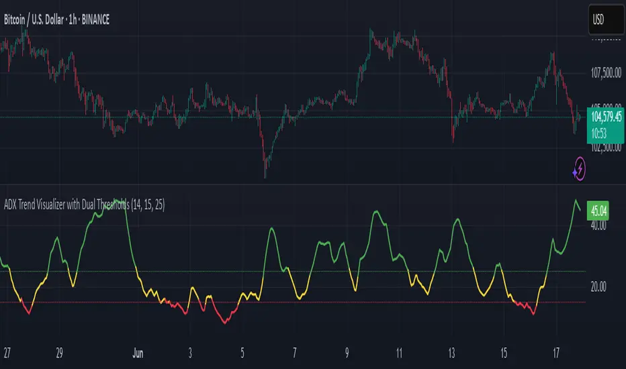The image size is (626, 369).
Task: Click the Jun label on the time axis
Action: click(x=137, y=353)
